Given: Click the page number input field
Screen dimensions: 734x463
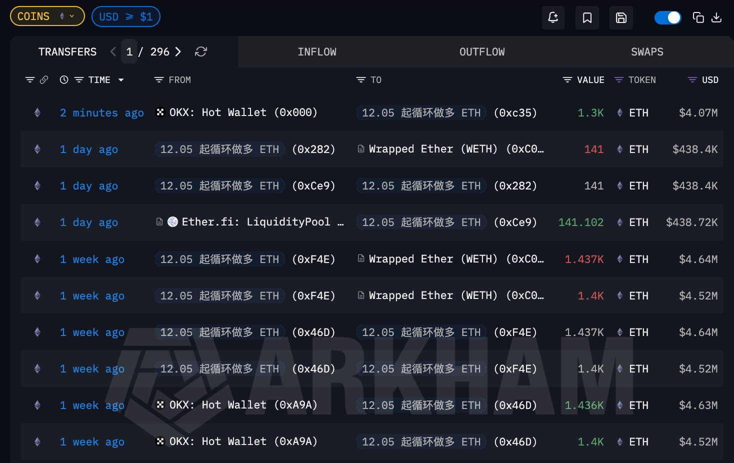Looking at the screenshot, I should tap(129, 52).
